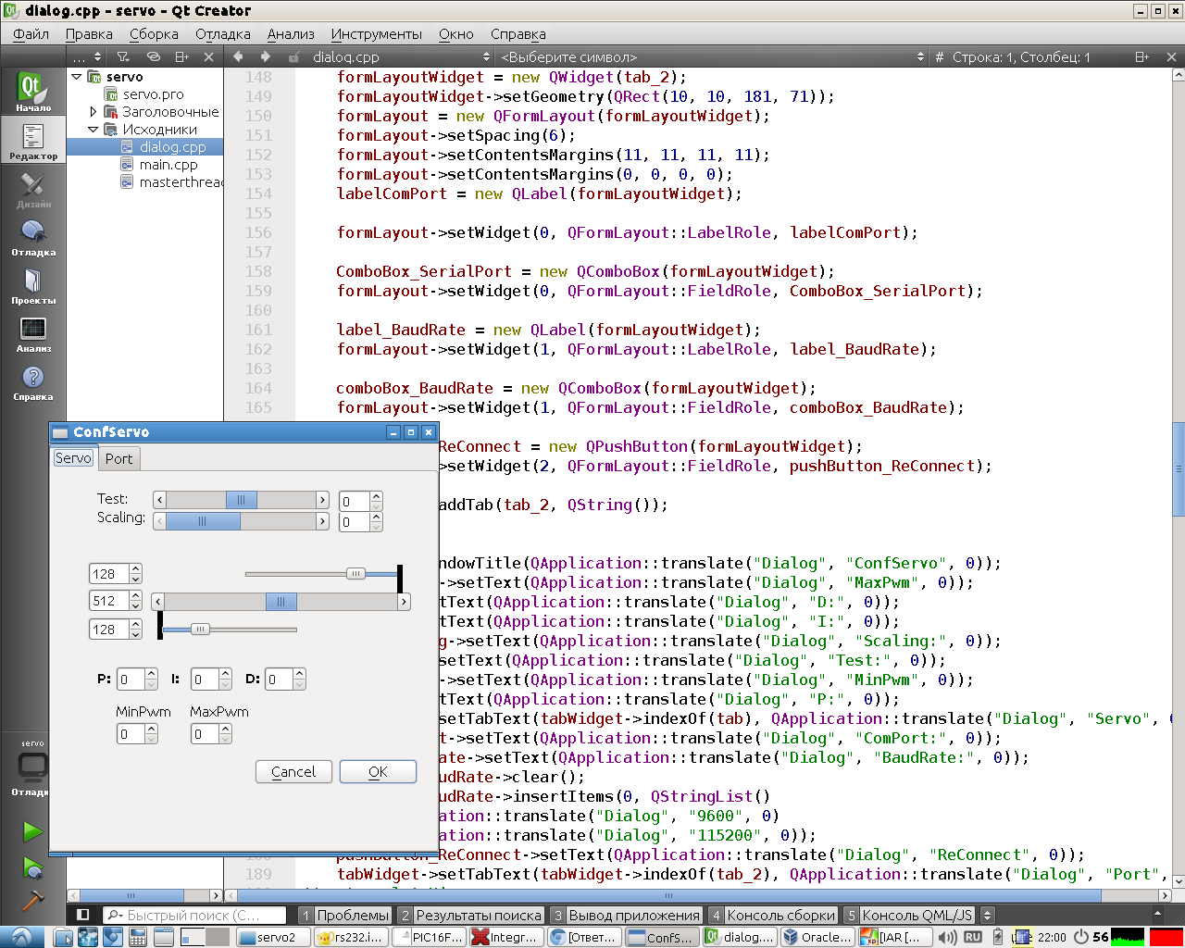Screen dimensions: 1185x948
Task: Open Projects (Проекты) mode
Action: [x=32, y=284]
